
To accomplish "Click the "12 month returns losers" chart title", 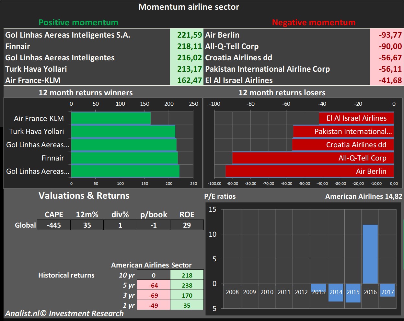I will click(x=282, y=93).
